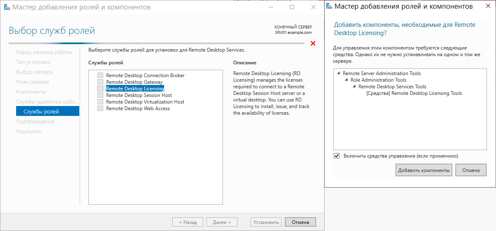
Task: Maximize the main wizard window
Action: pyautogui.click(x=292, y=7)
